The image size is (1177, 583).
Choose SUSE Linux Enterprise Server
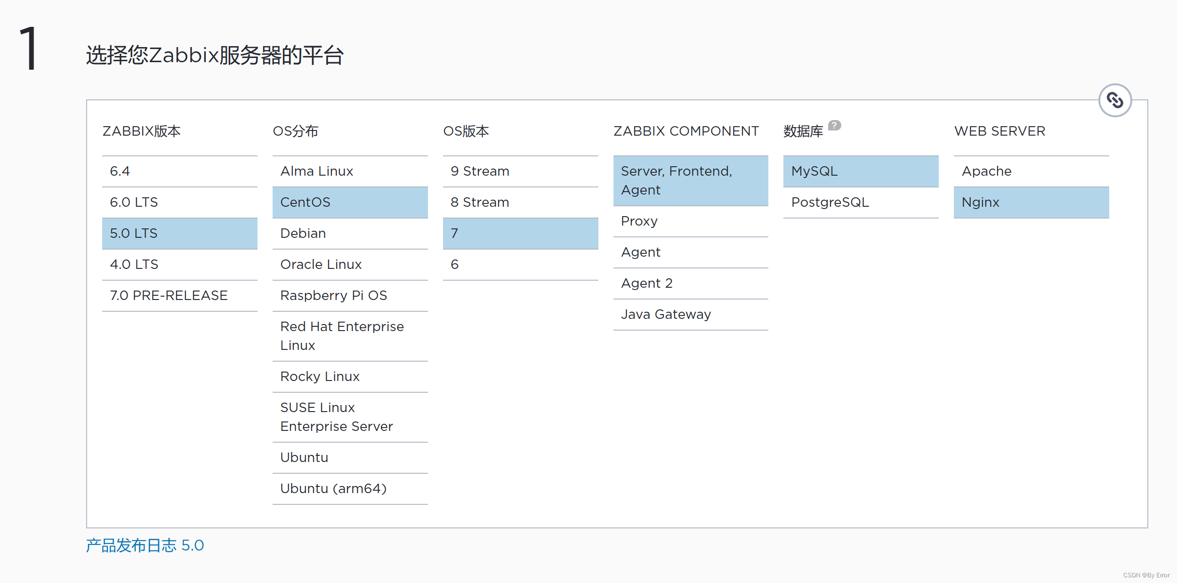(x=350, y=417)
